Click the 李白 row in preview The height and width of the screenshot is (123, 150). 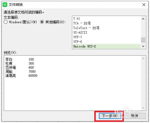20,59
